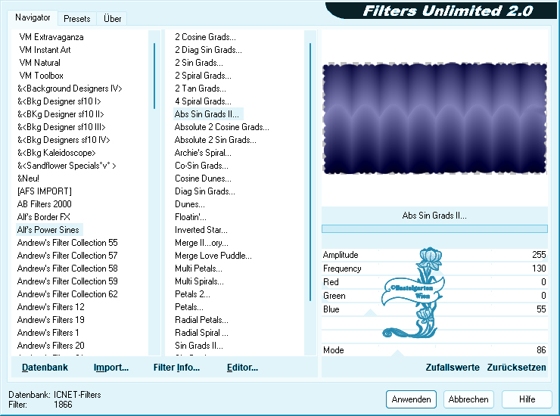Choose Floatin'... filter

click(x=191, y=217)
